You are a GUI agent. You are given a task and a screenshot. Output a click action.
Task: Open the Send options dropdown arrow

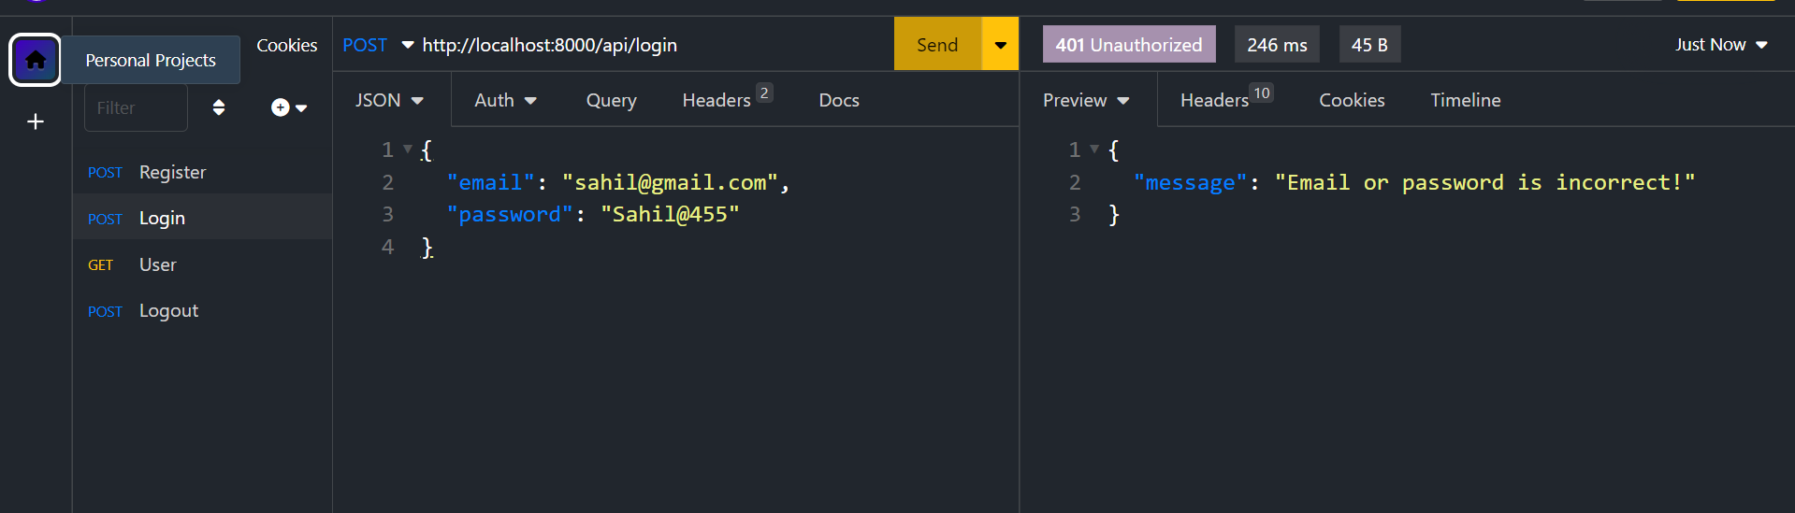tap(1000, 45)
